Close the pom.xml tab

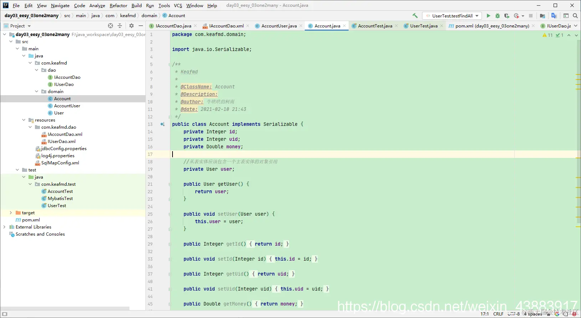pos(533,26)
